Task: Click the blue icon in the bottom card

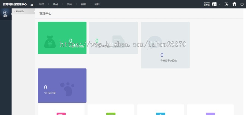Action: coord(160,114)
